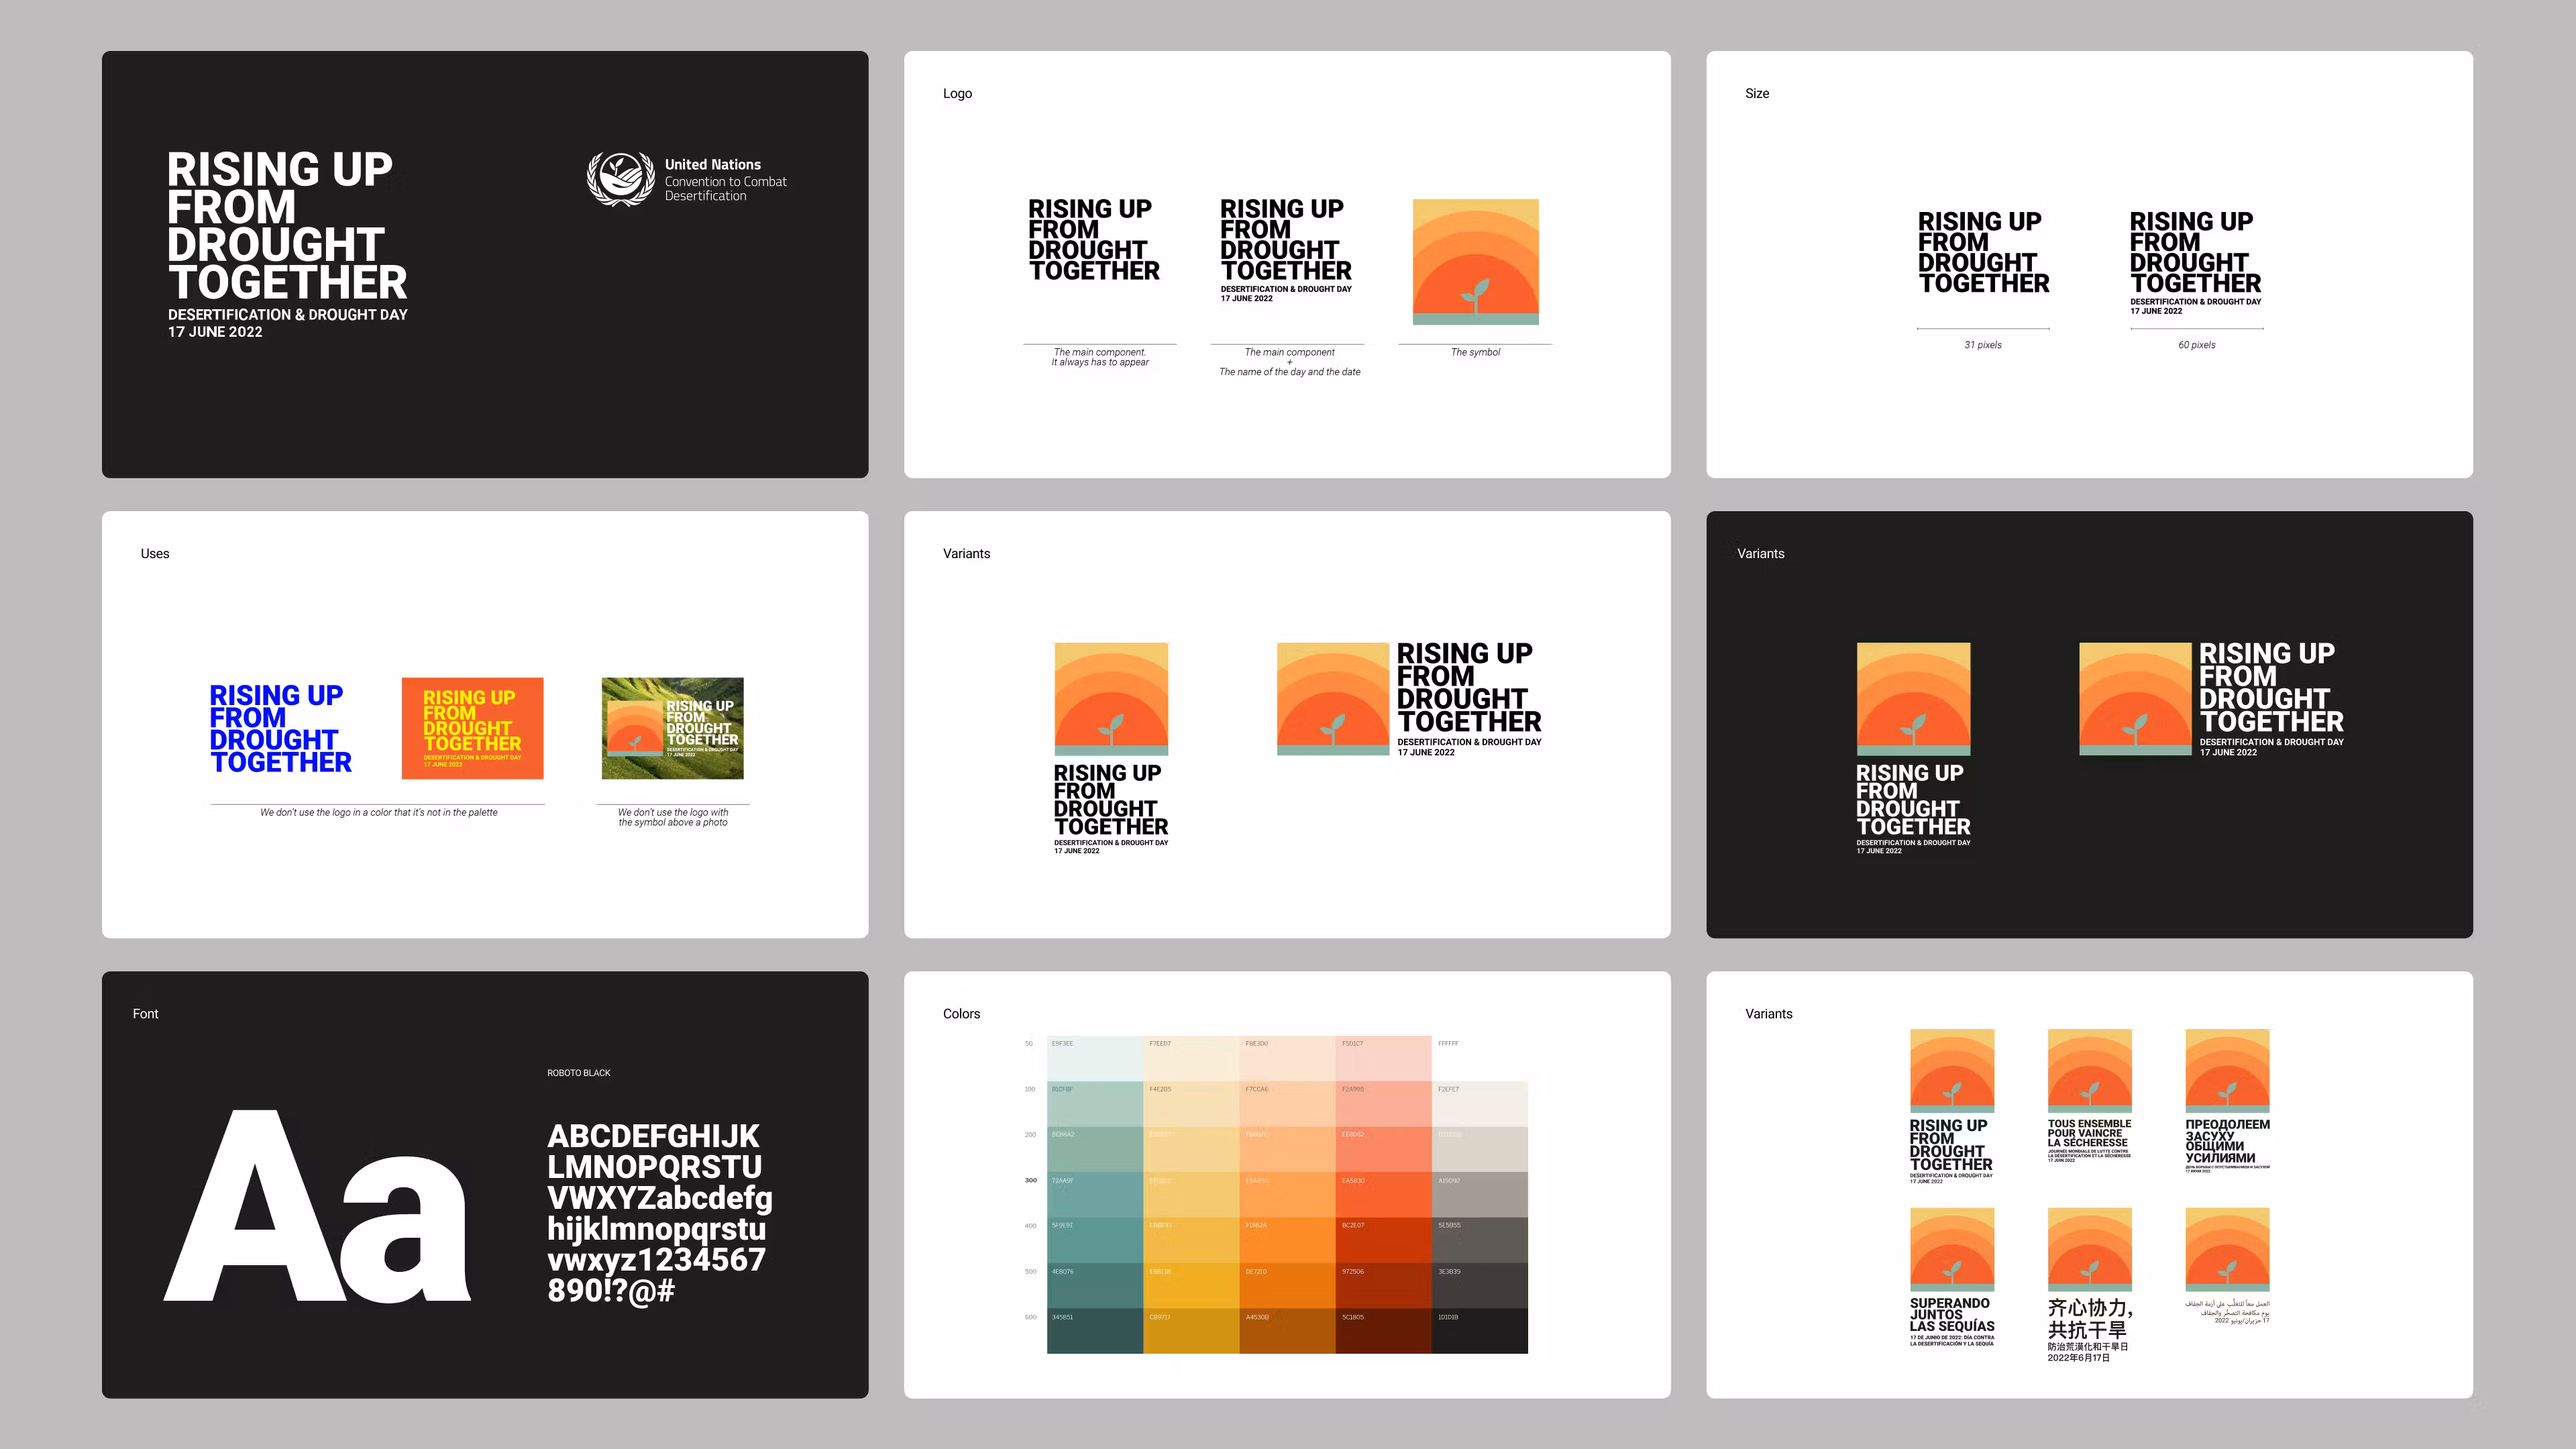The width and height of the screenshot is (2576, 1449).
Task: Pick the 972506 rust red swatch
Action: (1384, 1286)
